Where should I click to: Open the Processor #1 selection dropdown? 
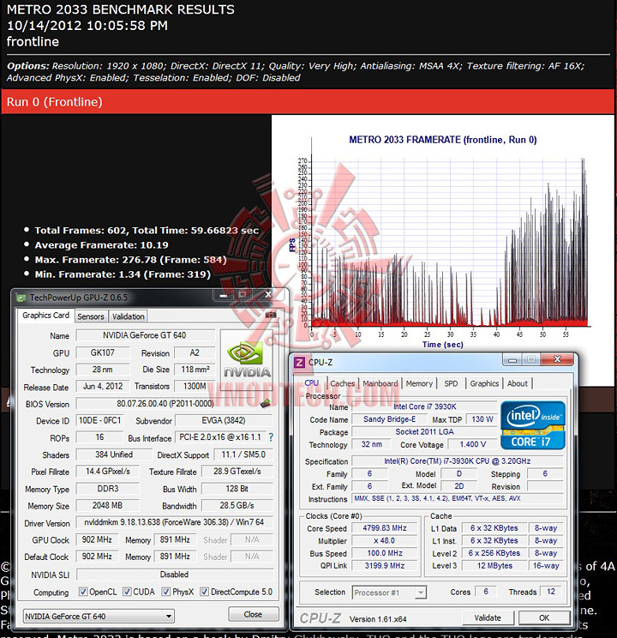coord(389,593)
